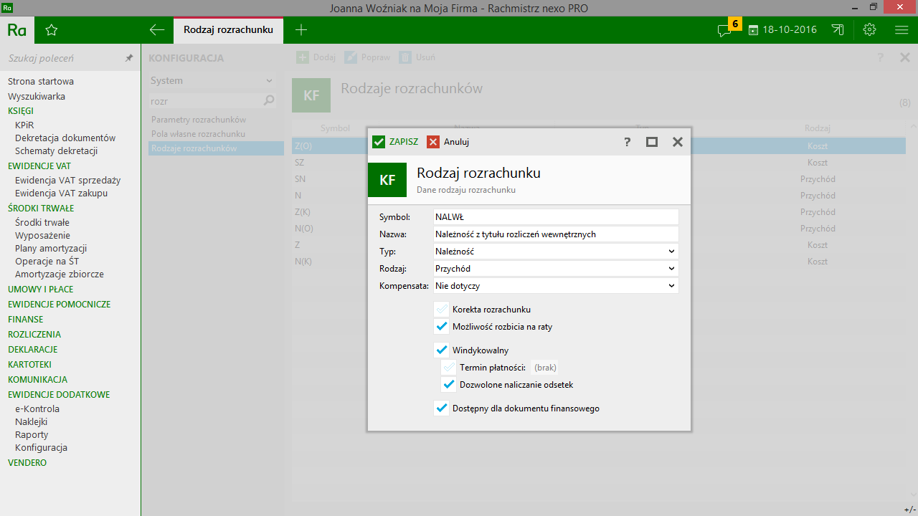
Task: Open FINANSE section in sidebar
Action: coord(26,320)
